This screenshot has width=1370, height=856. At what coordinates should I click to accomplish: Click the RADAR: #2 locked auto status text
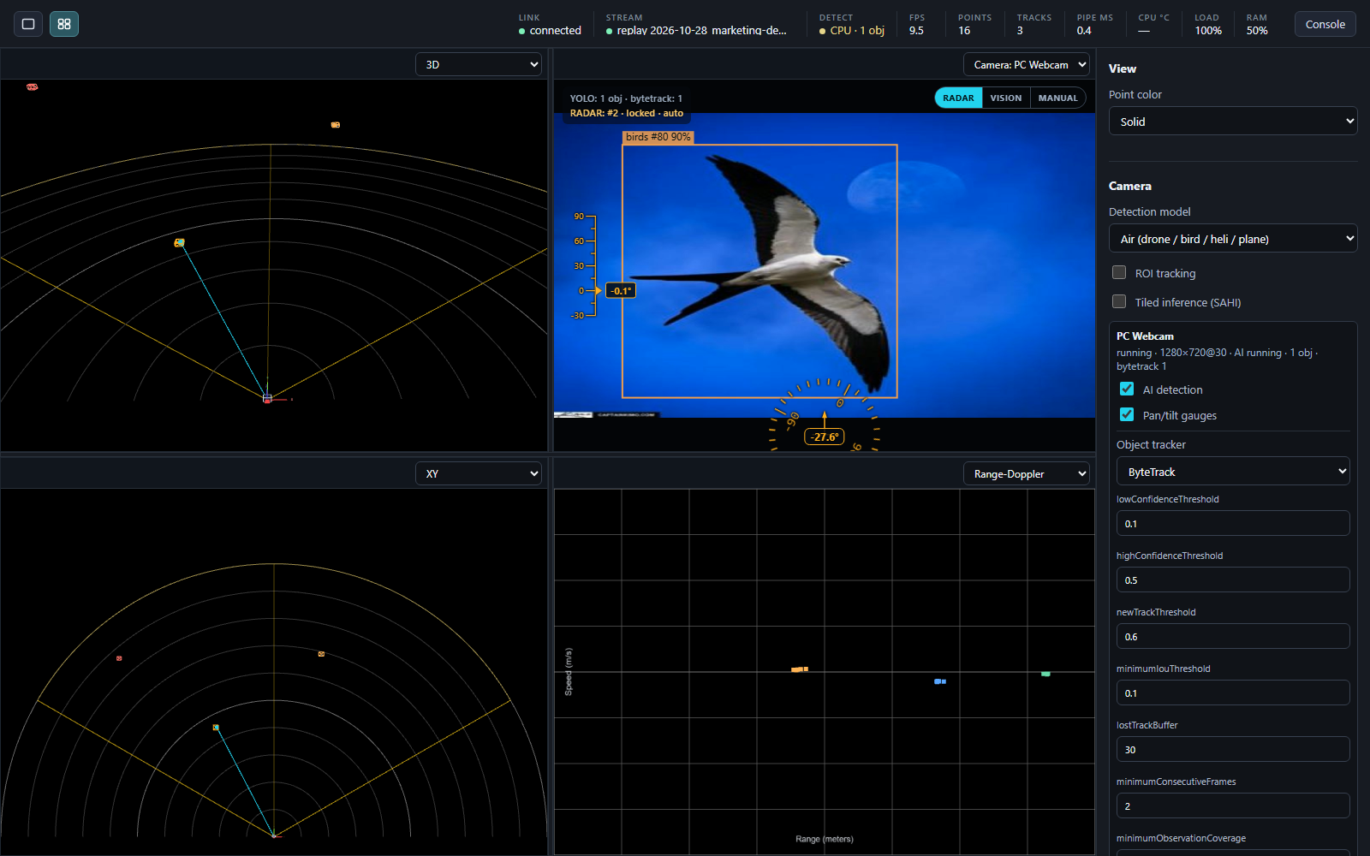[627, 113]
